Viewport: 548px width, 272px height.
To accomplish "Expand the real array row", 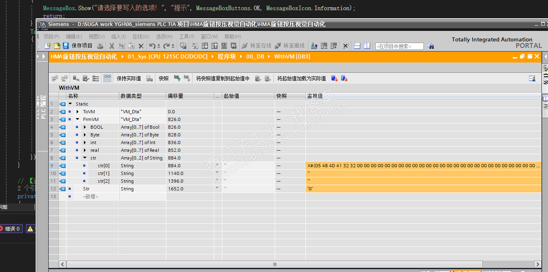I will (x=85, y=150).
